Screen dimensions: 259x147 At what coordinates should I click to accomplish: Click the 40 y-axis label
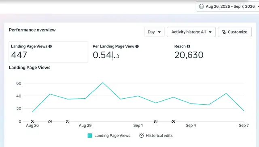pos(19,96)
